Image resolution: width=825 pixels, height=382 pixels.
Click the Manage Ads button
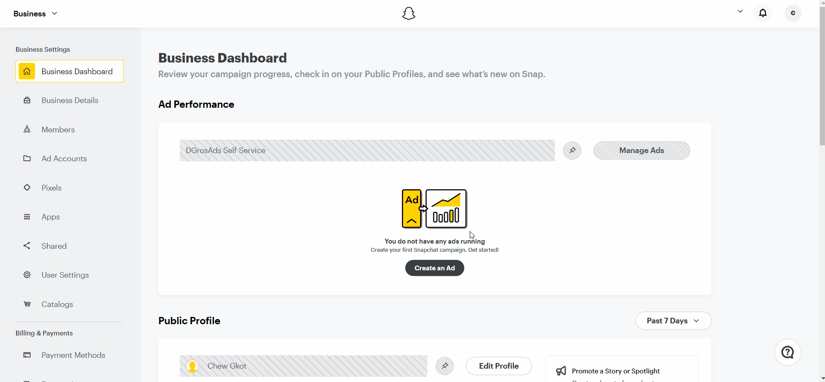tap(641, 150)
